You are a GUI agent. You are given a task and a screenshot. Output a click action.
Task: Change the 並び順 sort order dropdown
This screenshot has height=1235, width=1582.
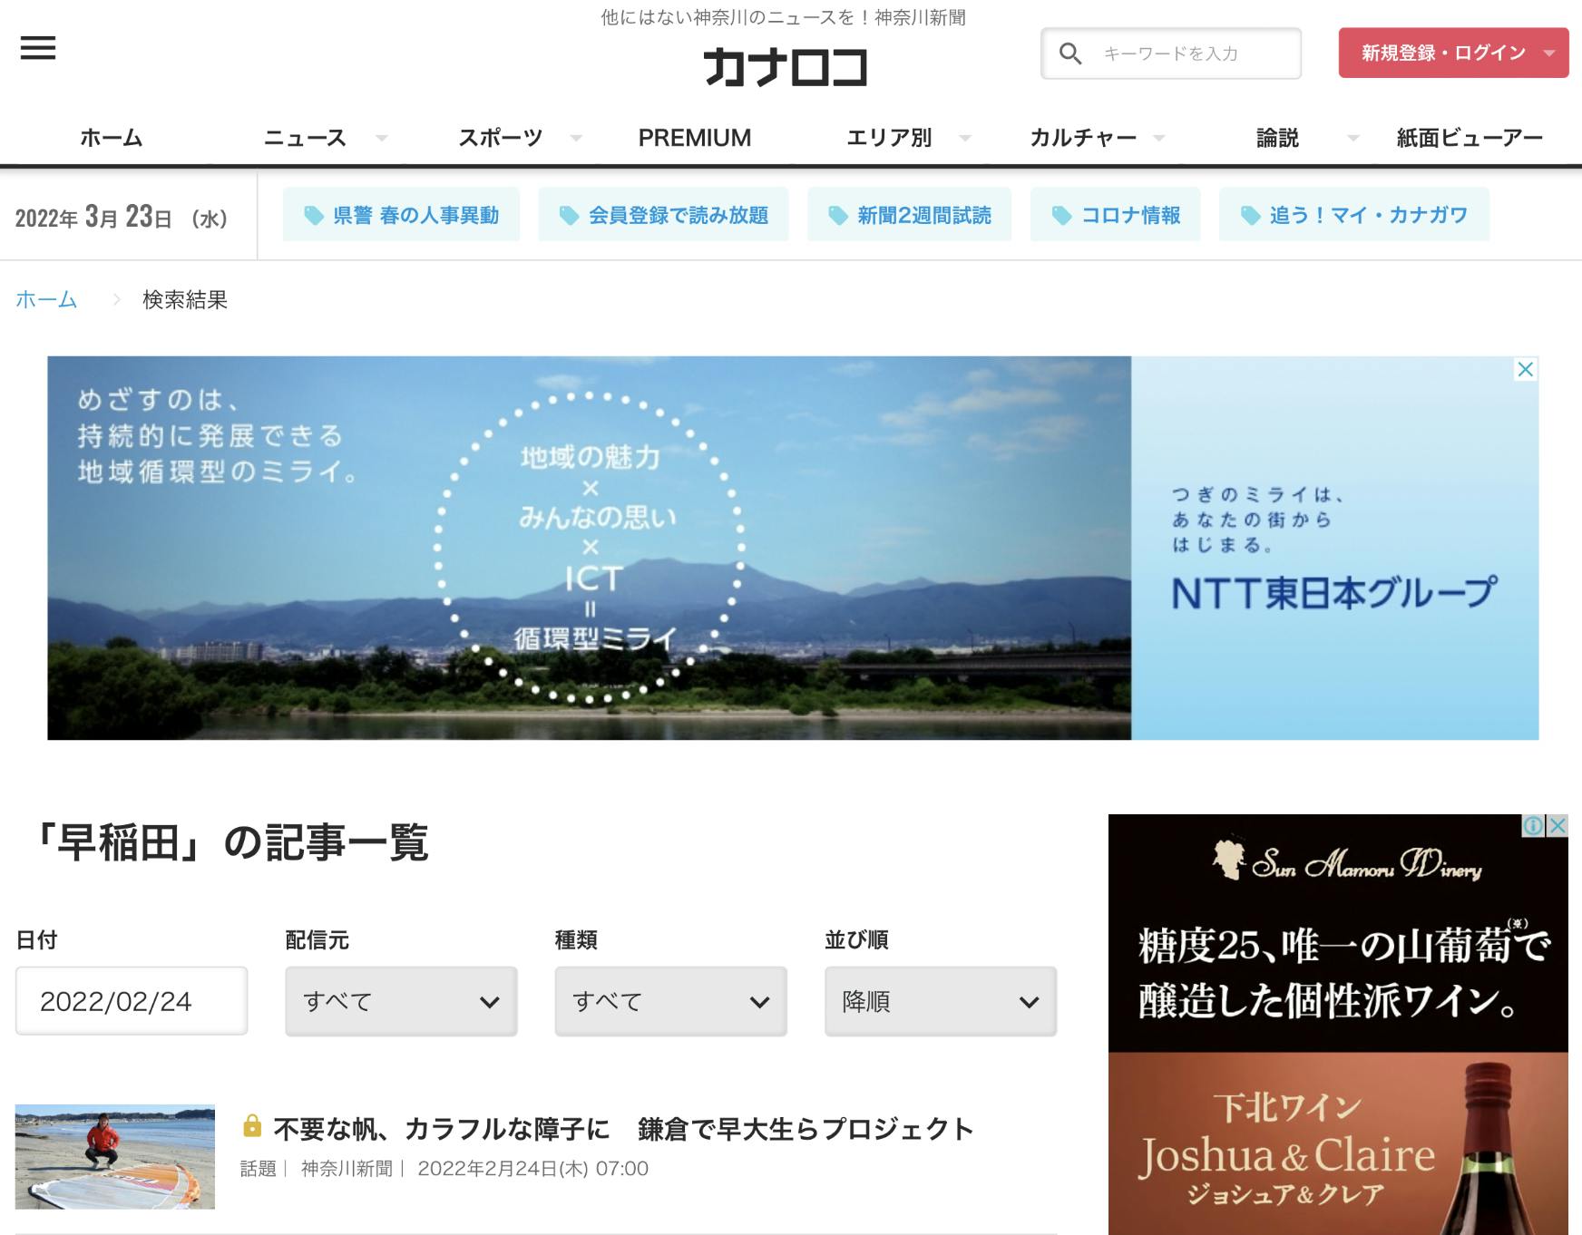coord(940,1001)
